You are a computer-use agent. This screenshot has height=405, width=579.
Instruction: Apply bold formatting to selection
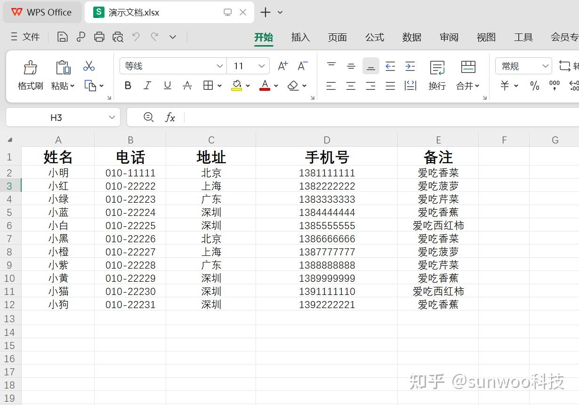[x=128, y=86]
